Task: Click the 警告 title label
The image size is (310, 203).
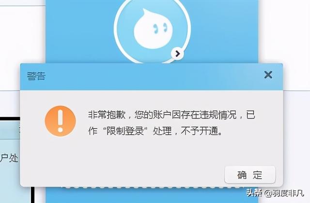Action: pyautogui.click(x=36, y=76)
